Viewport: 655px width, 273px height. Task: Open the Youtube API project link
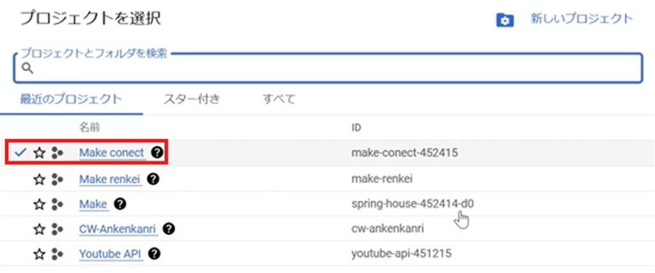pyautogui.click(x=110, y=254)
